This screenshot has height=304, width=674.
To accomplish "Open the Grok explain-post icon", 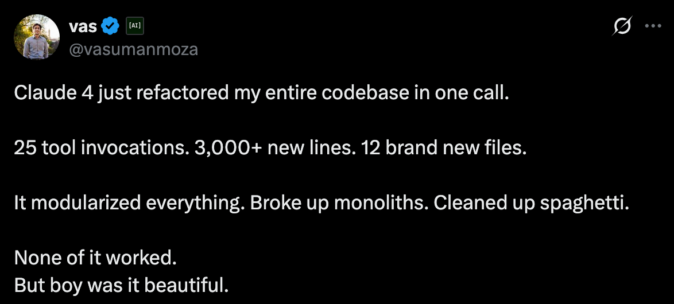I will 622,26.
